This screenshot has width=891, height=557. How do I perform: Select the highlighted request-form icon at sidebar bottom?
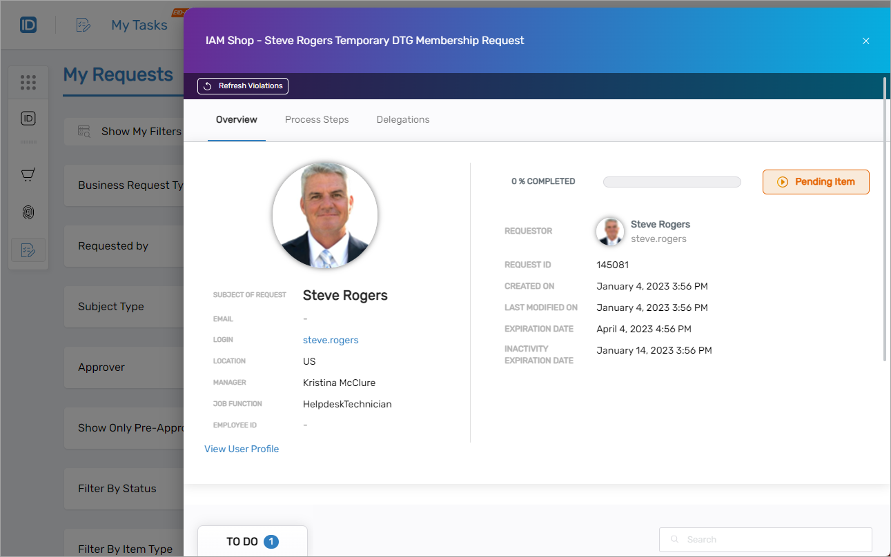coord(28,250)
